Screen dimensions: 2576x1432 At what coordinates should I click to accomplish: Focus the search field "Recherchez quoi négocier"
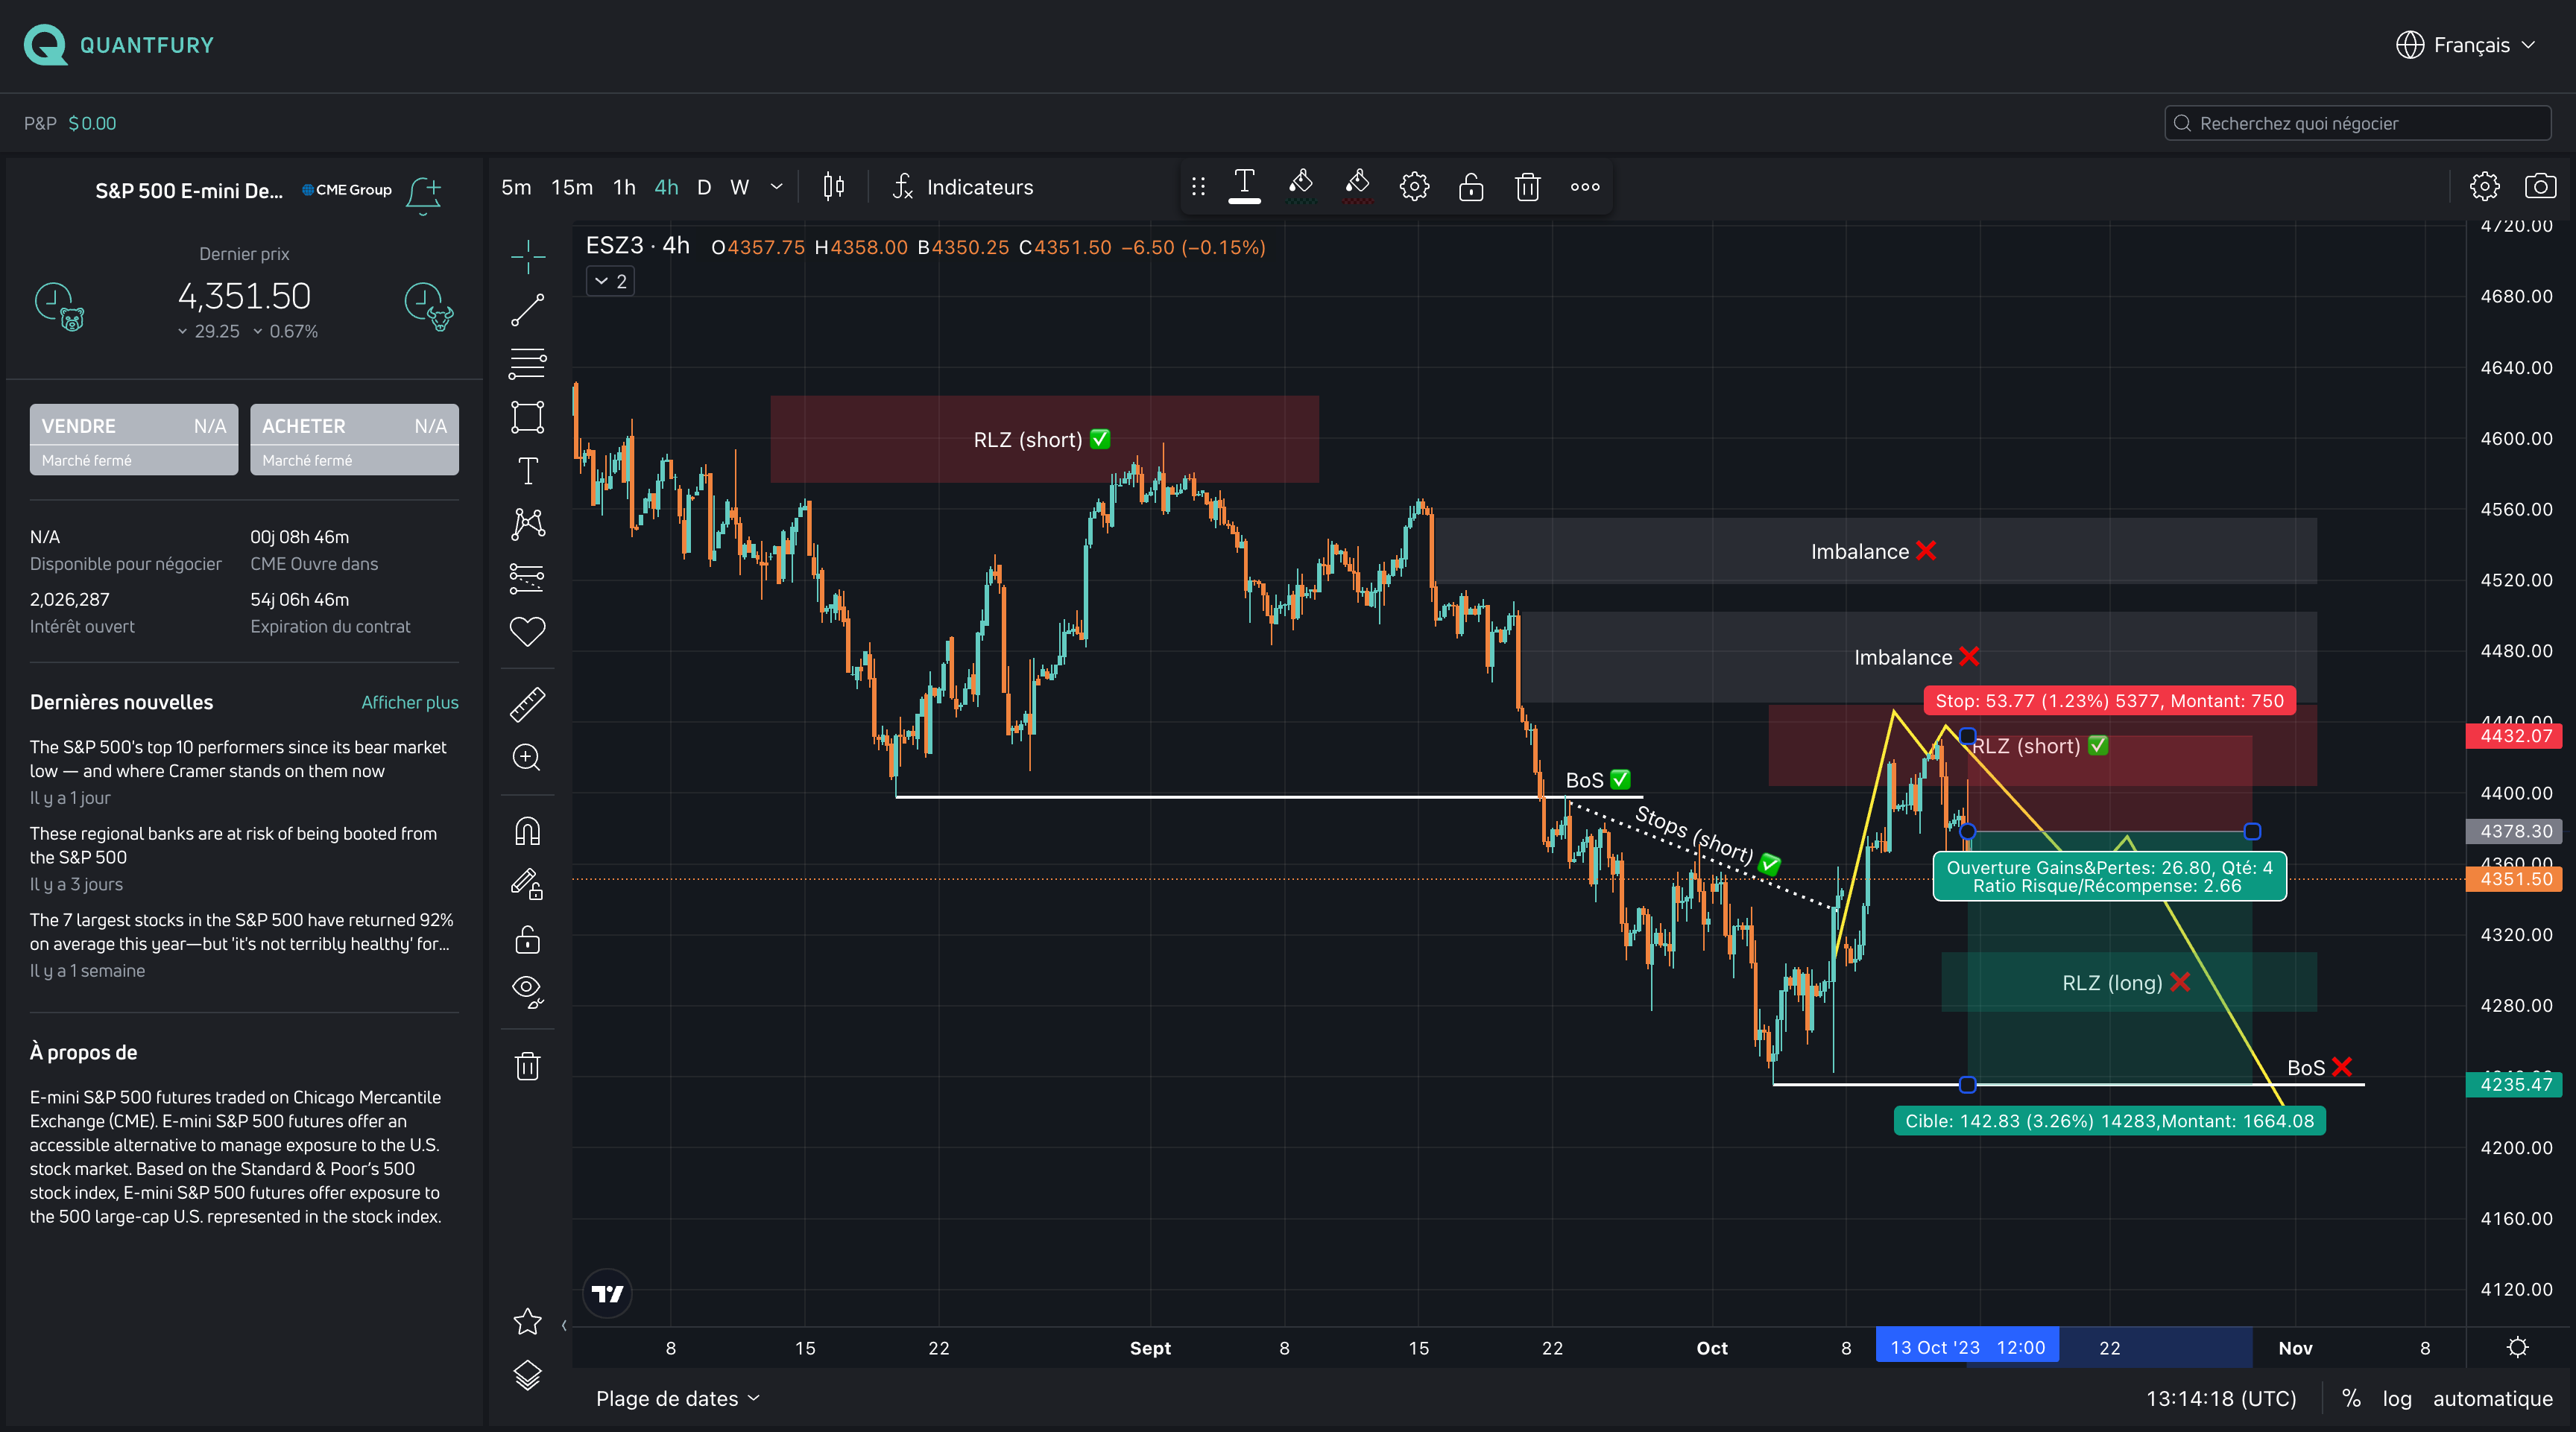pyautogui.click(x=2357, y=123)
